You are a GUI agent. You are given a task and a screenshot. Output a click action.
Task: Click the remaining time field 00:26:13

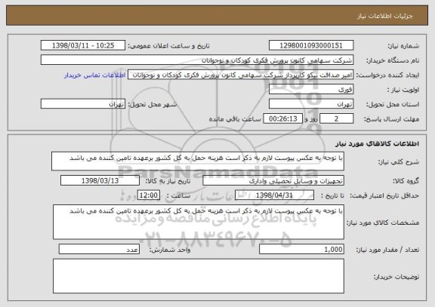point(282,118)
